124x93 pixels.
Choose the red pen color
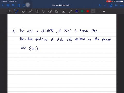coord(88,11)
